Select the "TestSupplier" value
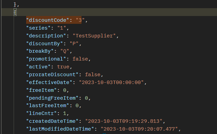This screenshot has width=217, height=134. tap(94, 36)
